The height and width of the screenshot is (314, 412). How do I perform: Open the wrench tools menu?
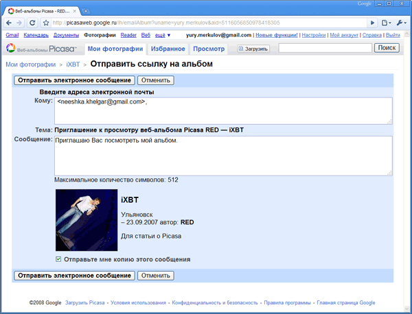pos(401,23)
